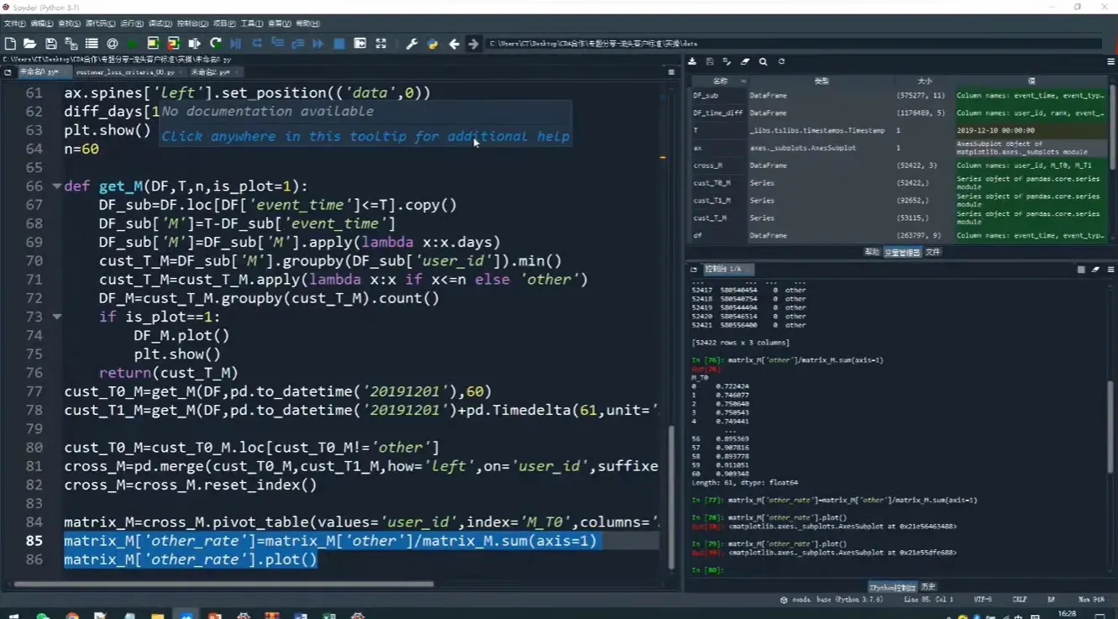The width and height of the screenshot is (1118, 619).
Task: Run the file with green play button
Action: point(133,44)
